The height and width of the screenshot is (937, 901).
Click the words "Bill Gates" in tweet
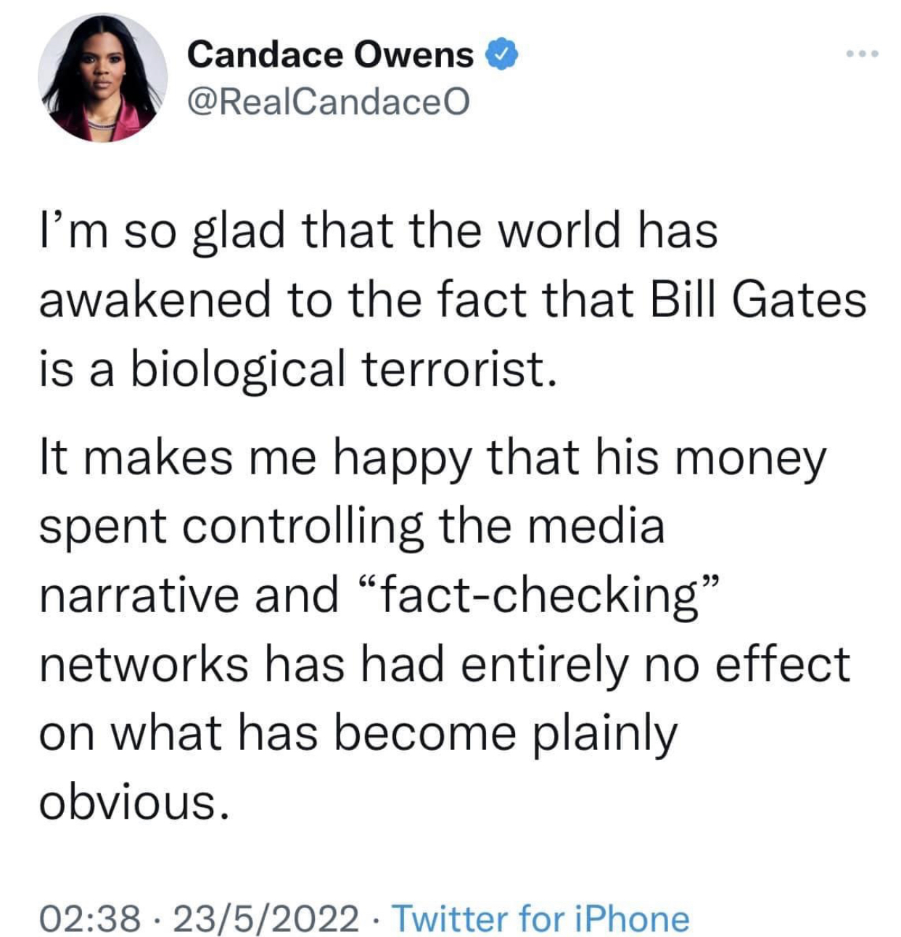757,300
